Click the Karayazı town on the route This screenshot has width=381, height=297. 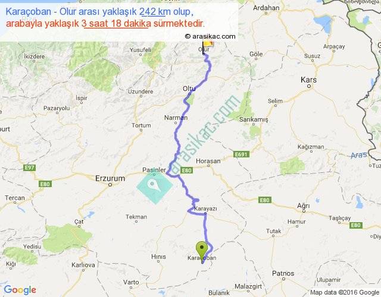pos(205,208)
